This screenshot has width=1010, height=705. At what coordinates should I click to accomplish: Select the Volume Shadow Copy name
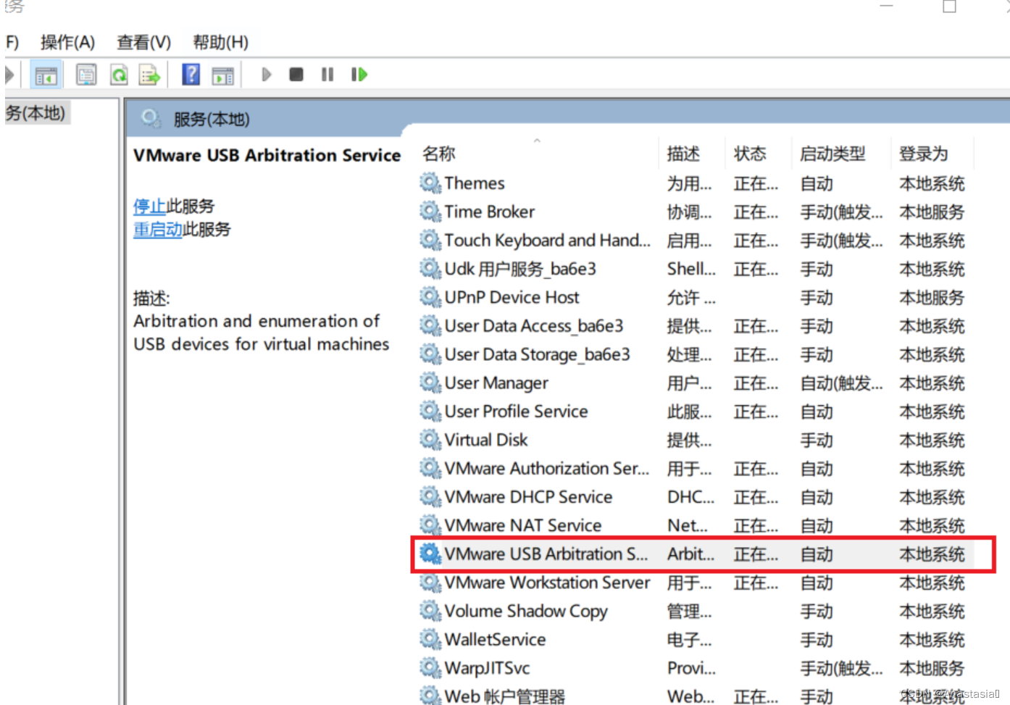[x=526, y=611]
